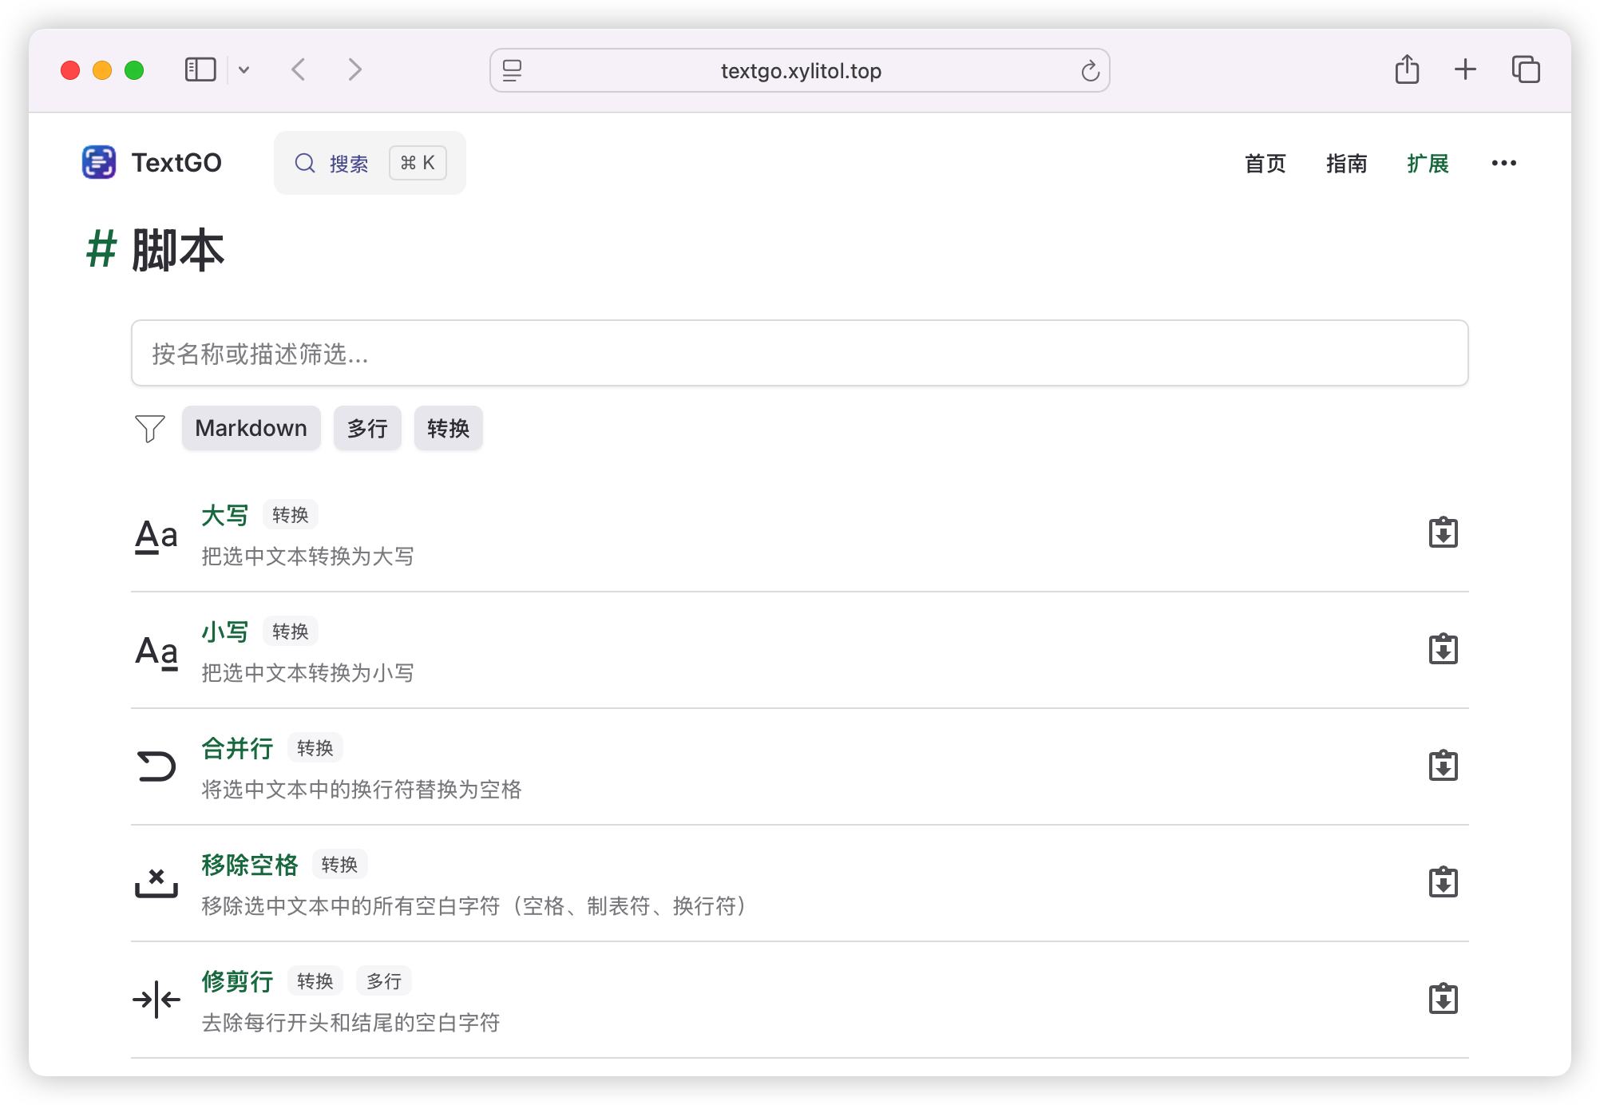
Task: Toggle the 转换 filter tag
Action: (x=448, y=429)
